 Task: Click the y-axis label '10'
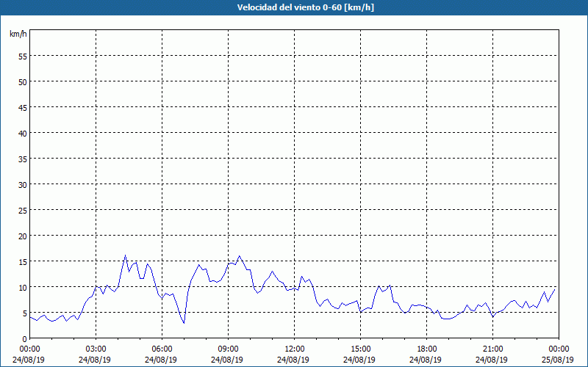coord(23,287)
